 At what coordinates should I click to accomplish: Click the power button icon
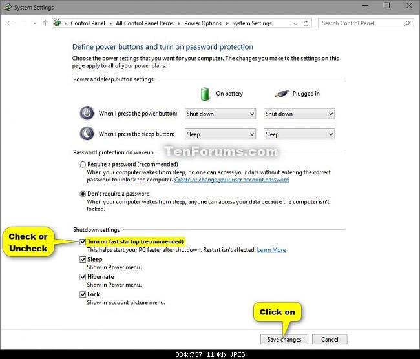[x=87, y=113]
